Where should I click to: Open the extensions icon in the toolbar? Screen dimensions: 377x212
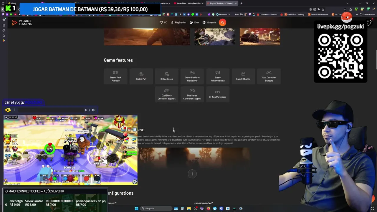[350, 9]
